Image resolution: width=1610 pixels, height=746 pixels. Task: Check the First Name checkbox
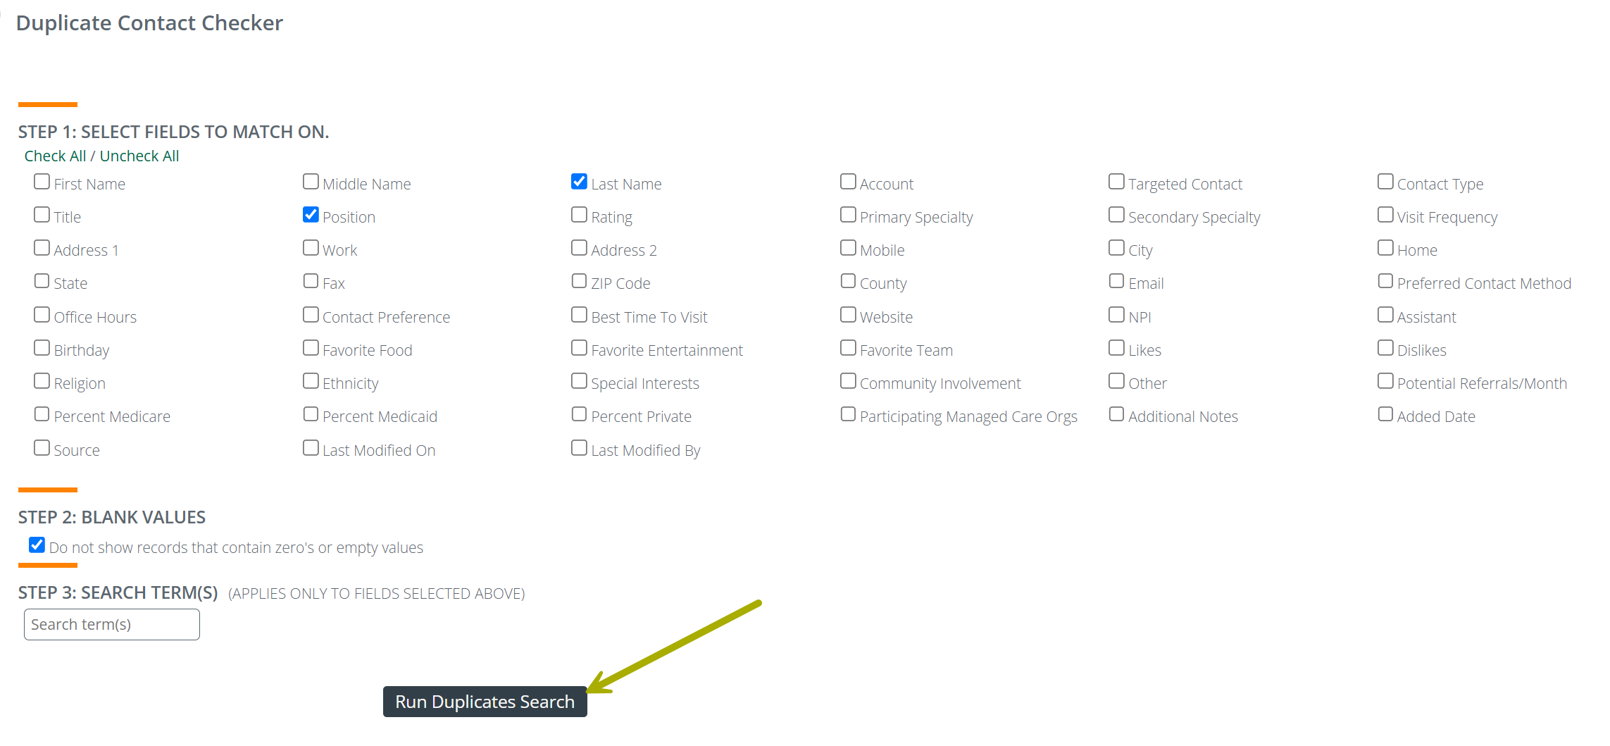tap(42, 182)
